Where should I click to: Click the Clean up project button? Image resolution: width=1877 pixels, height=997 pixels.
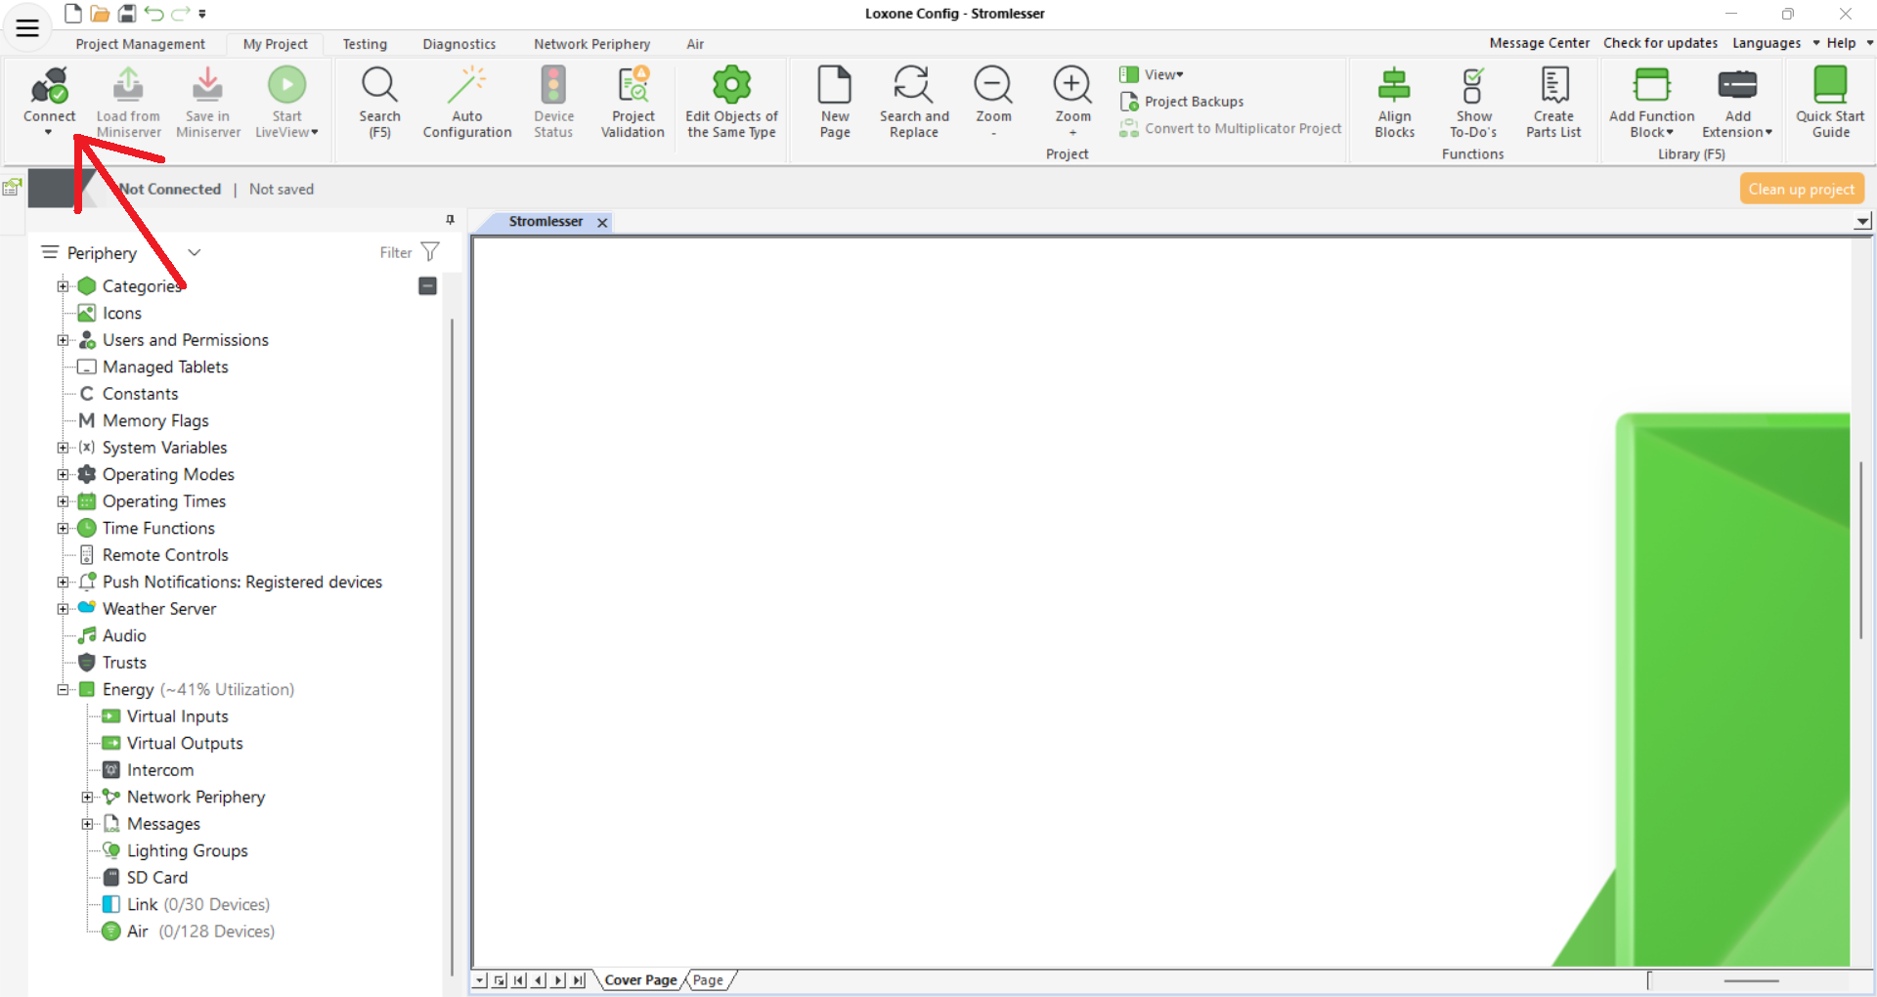coord(1801,189)
